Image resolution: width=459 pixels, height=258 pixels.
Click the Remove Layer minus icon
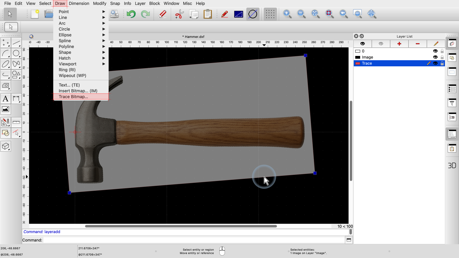click(x=417, y=44)
